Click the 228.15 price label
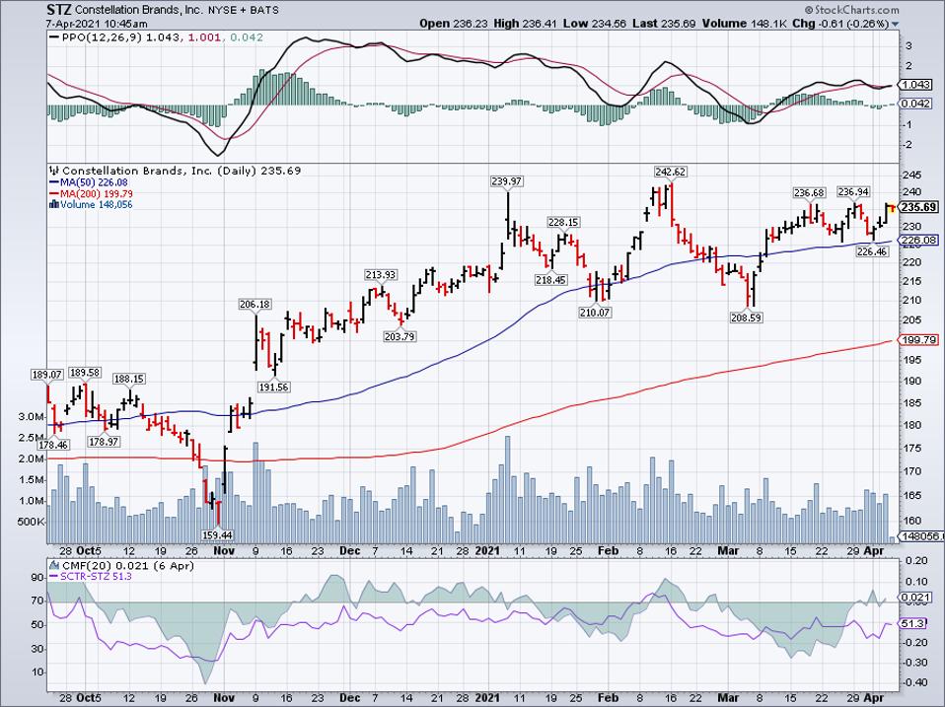The image size is (945, 707). tap(563, 222)
